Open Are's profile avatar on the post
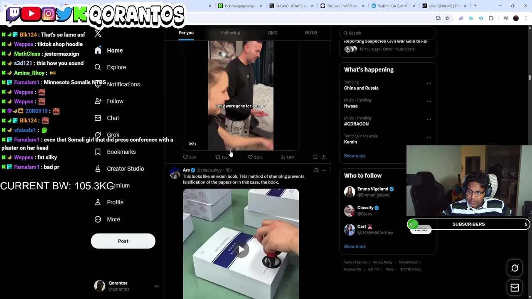 (175, 173)
